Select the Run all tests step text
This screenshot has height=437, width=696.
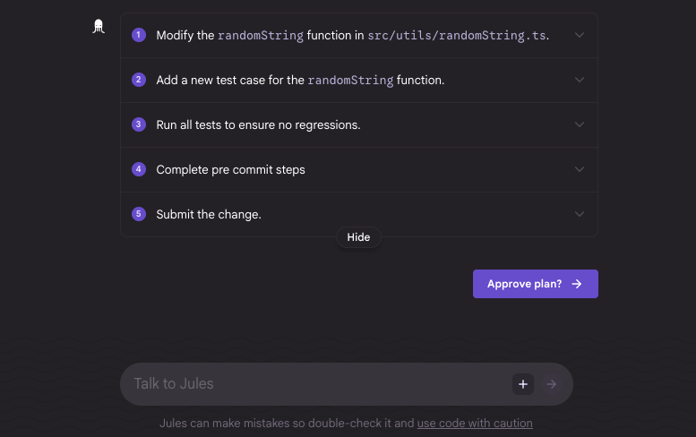[258, 124]
